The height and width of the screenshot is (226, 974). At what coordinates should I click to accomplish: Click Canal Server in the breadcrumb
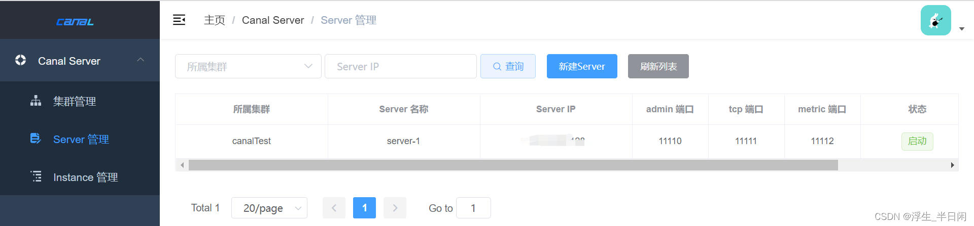pyautogui.click(x=273, y=20)
